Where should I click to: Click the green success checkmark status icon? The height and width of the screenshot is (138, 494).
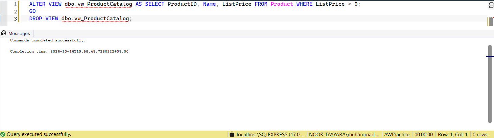[x=3, y=134]
